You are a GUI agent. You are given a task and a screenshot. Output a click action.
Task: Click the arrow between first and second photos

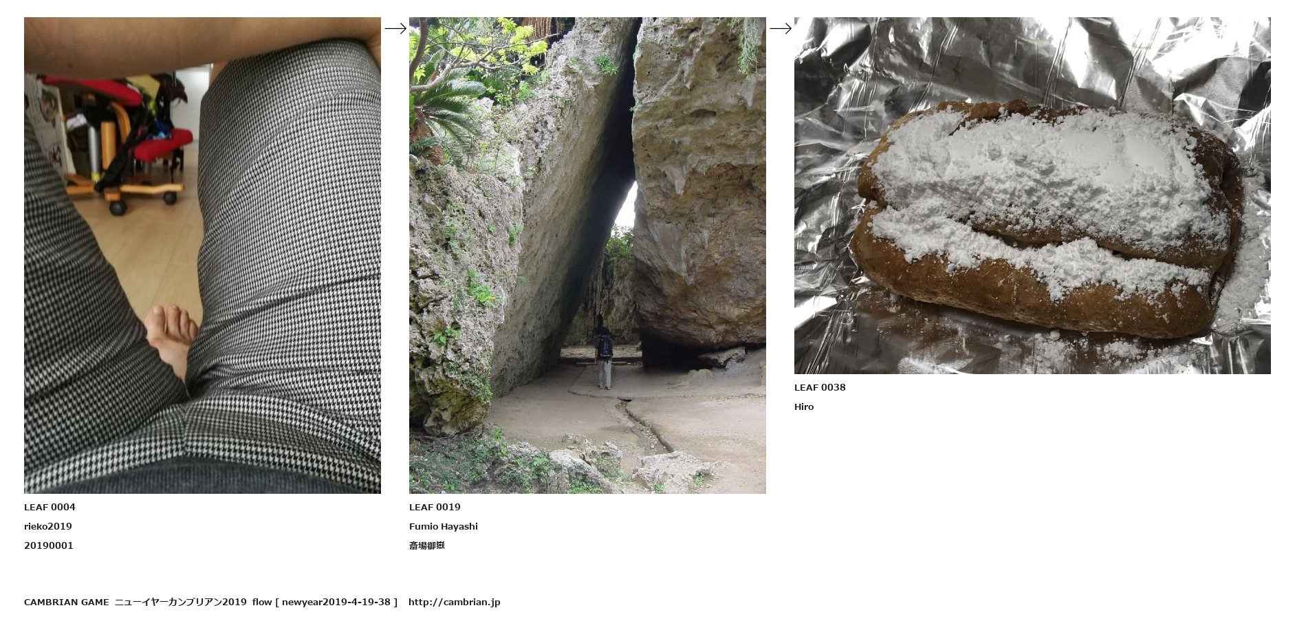coord(395,28)
